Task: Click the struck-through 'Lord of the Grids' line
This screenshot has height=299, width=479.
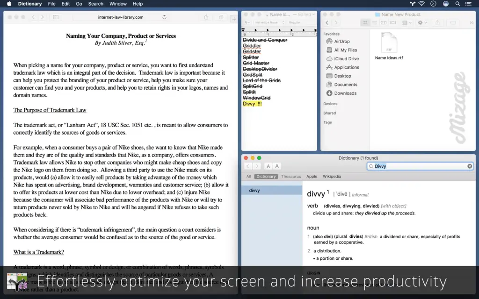Action: point(261,80)
